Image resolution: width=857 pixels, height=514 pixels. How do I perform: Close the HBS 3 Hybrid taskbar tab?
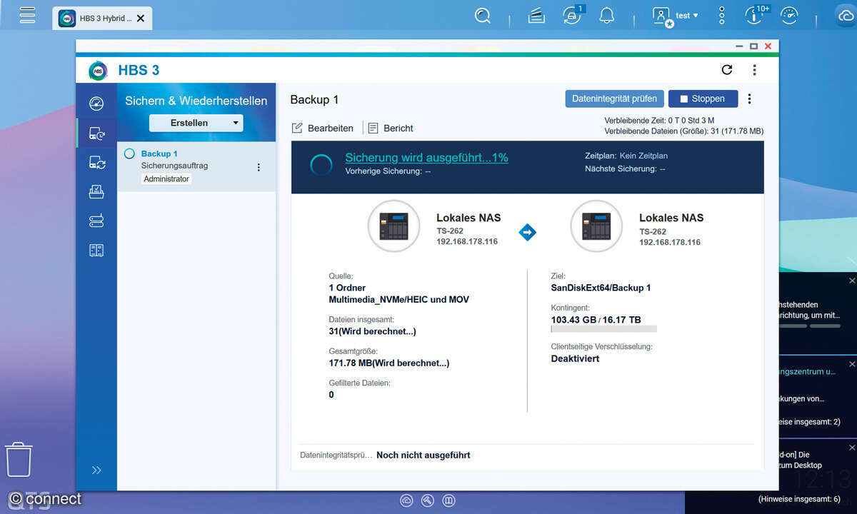pyautogui.click(x=141, y=18)
